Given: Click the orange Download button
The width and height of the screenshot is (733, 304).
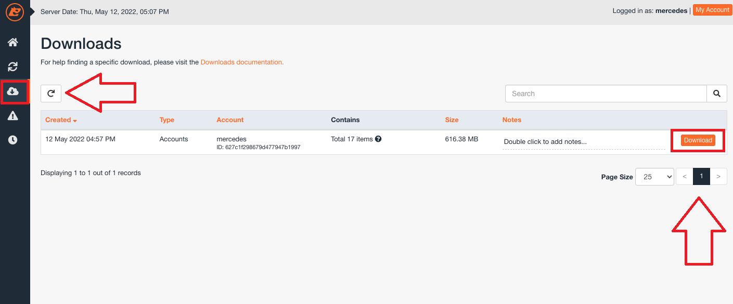Looking at the screenshot, I should 698,140.
